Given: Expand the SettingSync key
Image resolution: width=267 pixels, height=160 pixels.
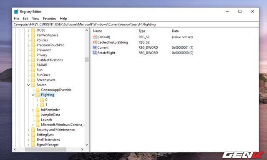Looking at the screenshot, I should click(28, 135).
